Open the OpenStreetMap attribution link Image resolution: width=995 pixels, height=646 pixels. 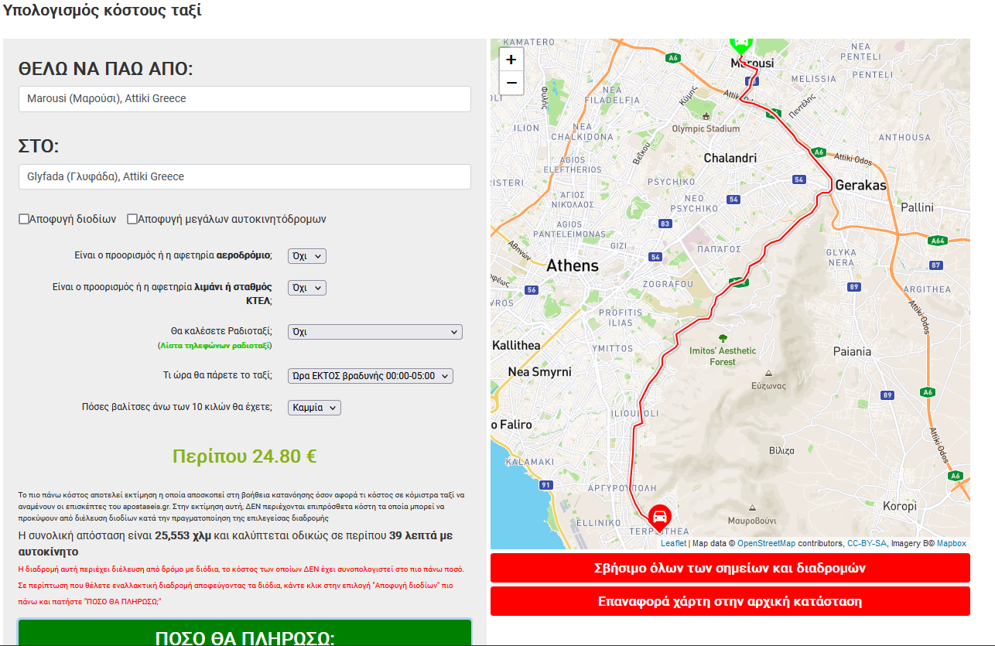766,543
